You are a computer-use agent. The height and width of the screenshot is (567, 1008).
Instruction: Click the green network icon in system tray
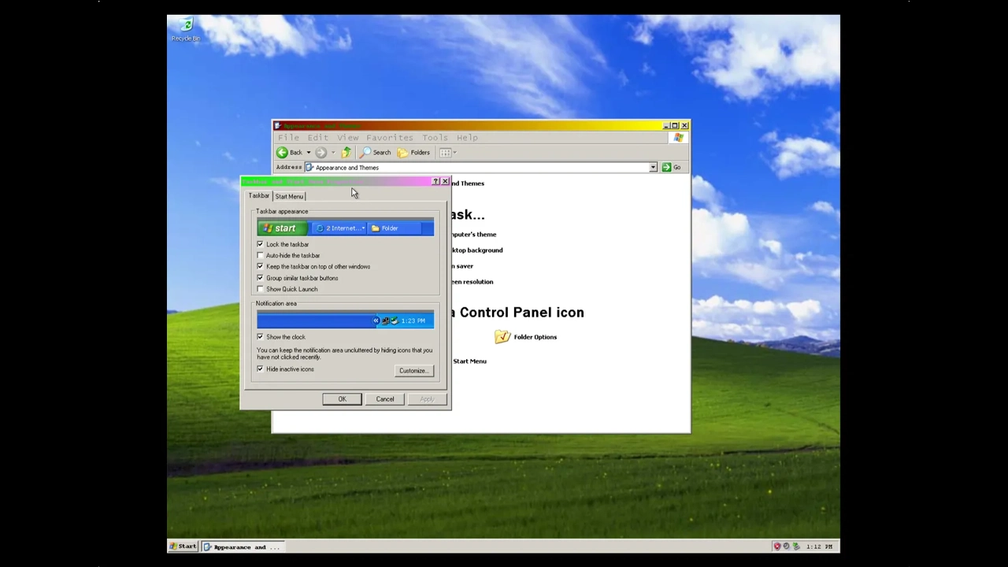[795, 547]
